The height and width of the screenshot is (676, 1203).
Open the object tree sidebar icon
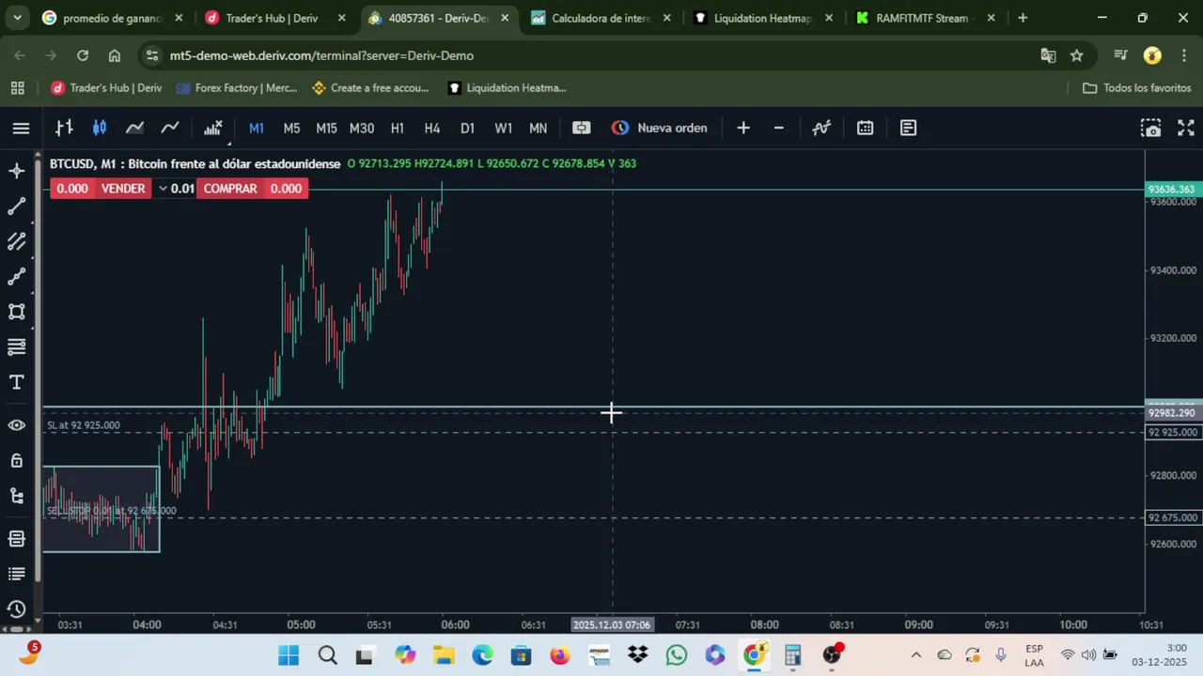[17, 496]
